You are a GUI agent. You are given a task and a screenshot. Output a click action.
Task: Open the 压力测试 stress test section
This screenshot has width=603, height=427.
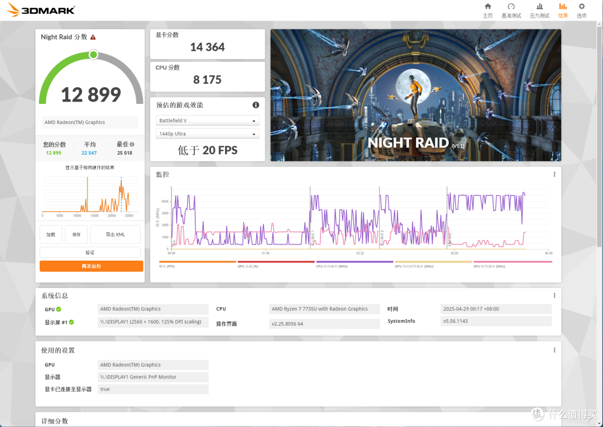pos(539,11)
